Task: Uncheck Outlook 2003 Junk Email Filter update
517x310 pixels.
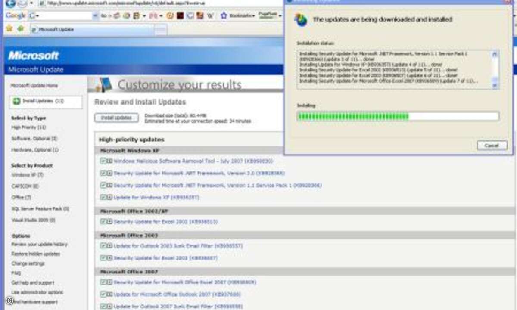Action: 103,245
